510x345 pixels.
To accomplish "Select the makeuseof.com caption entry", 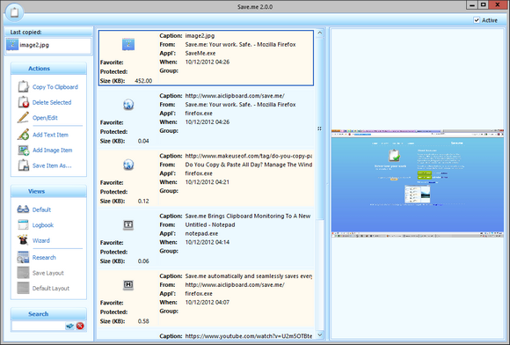I will pyautogui.click(x=249, y=156).
